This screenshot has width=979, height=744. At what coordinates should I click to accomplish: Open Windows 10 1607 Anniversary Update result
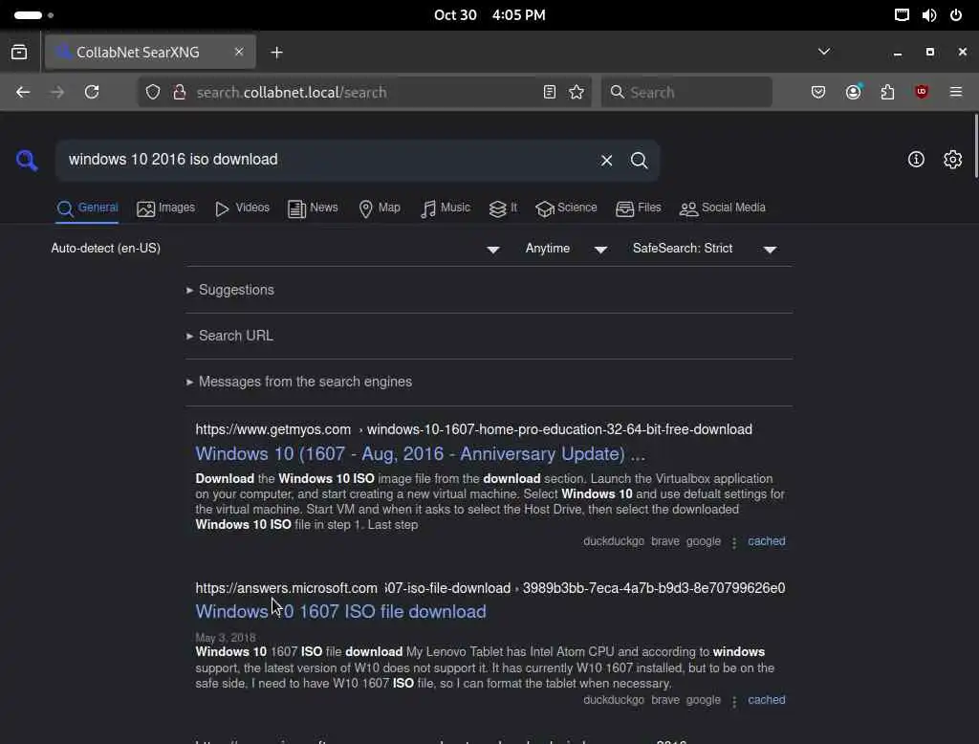click(421, 454)
